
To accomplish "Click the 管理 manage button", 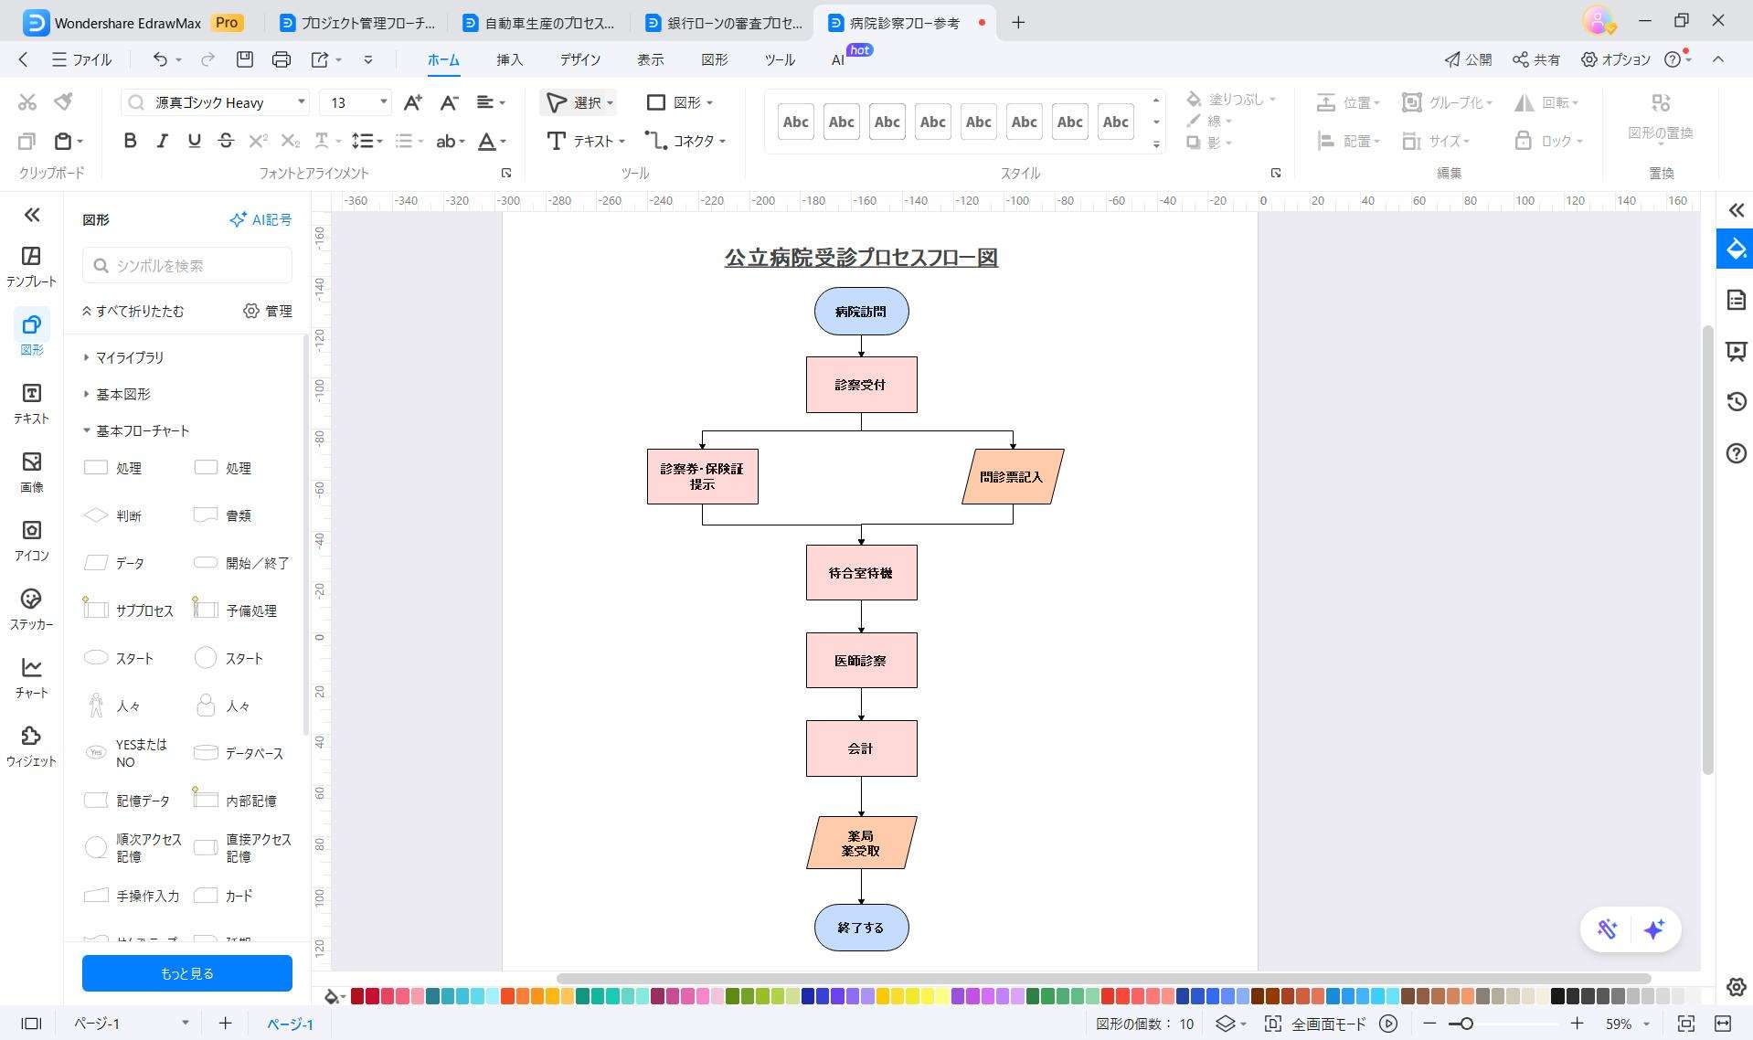I will [268, 311].
